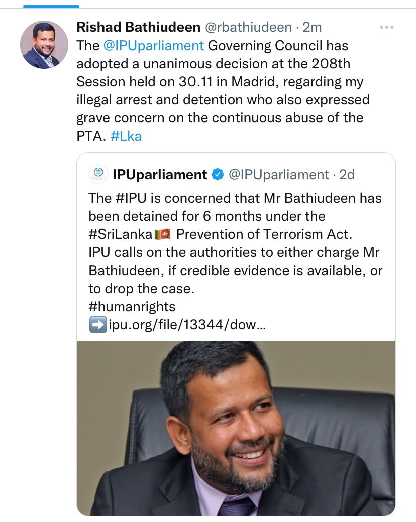The image size is (416, 522).
Task: Open the #humanrights hashtag
Action: pos(132,306)
